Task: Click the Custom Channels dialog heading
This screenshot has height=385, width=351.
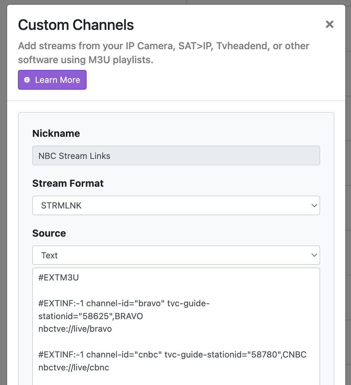Action: click(76, 25)
